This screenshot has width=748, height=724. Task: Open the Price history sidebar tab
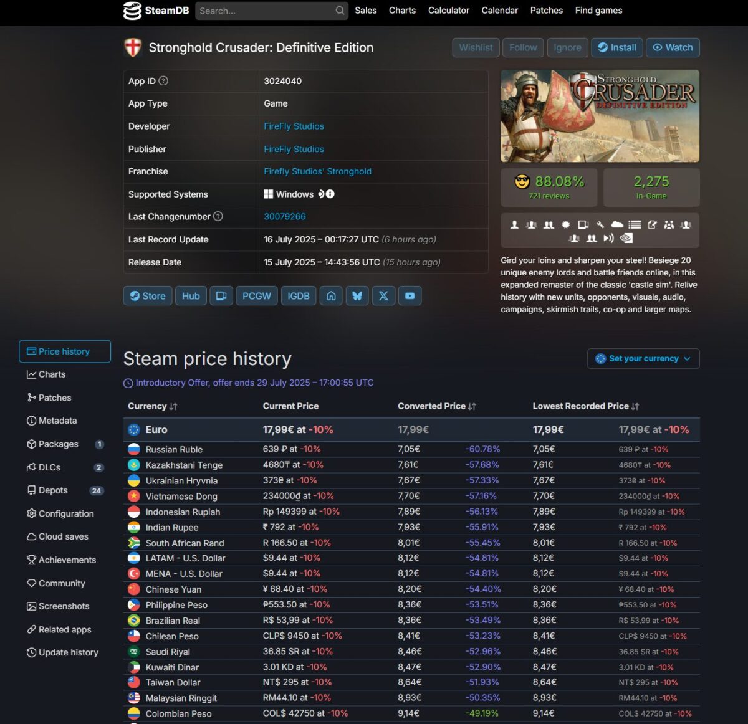click(65, 351)
